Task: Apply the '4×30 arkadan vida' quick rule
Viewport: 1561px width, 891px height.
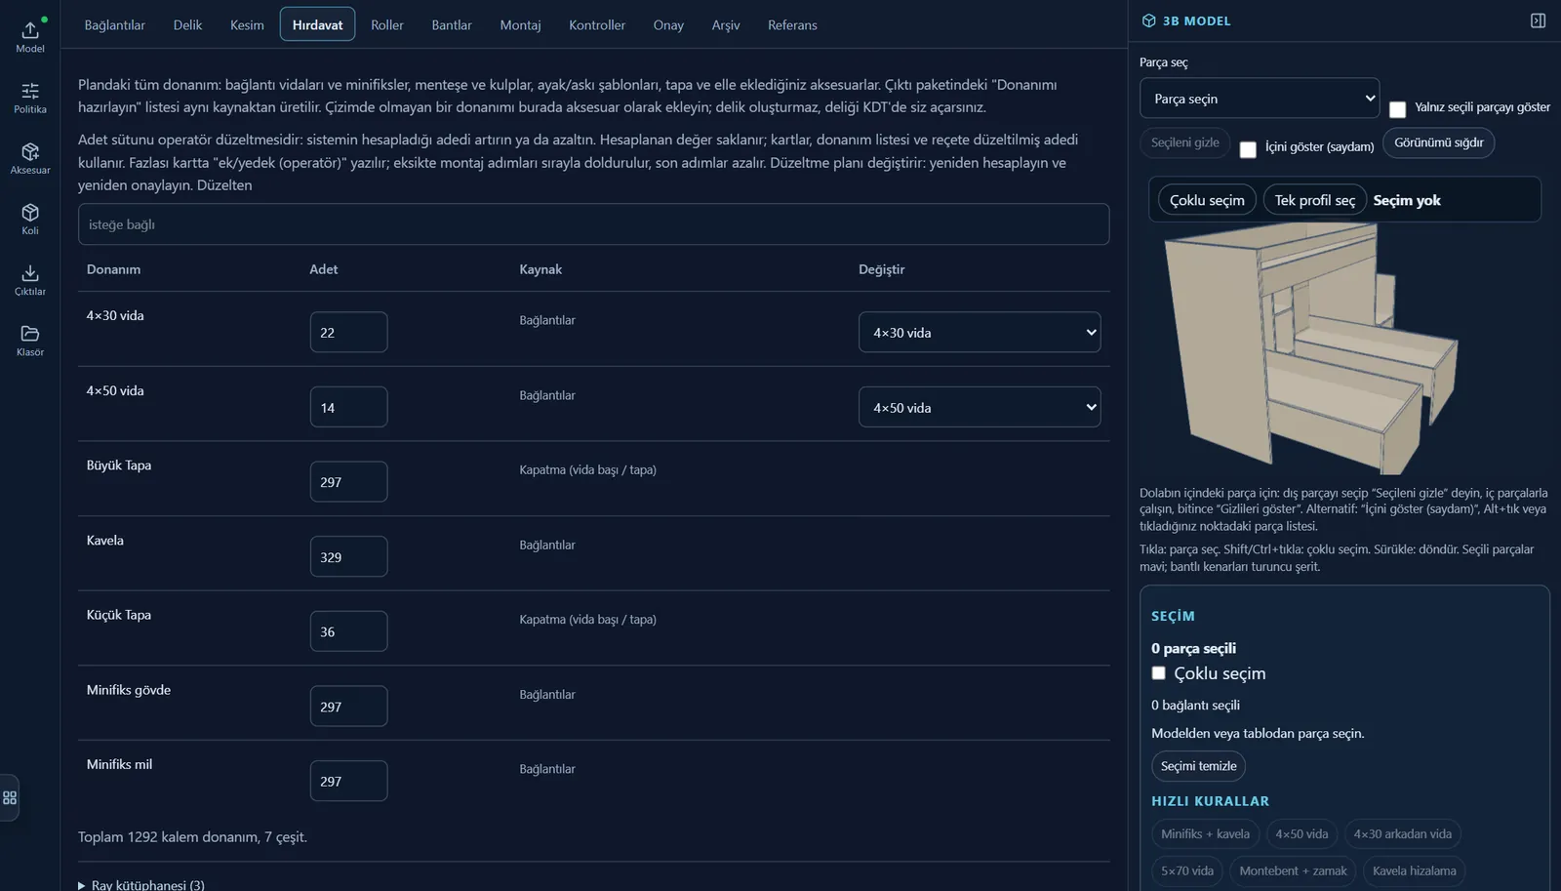Action: click(1402, 833)
